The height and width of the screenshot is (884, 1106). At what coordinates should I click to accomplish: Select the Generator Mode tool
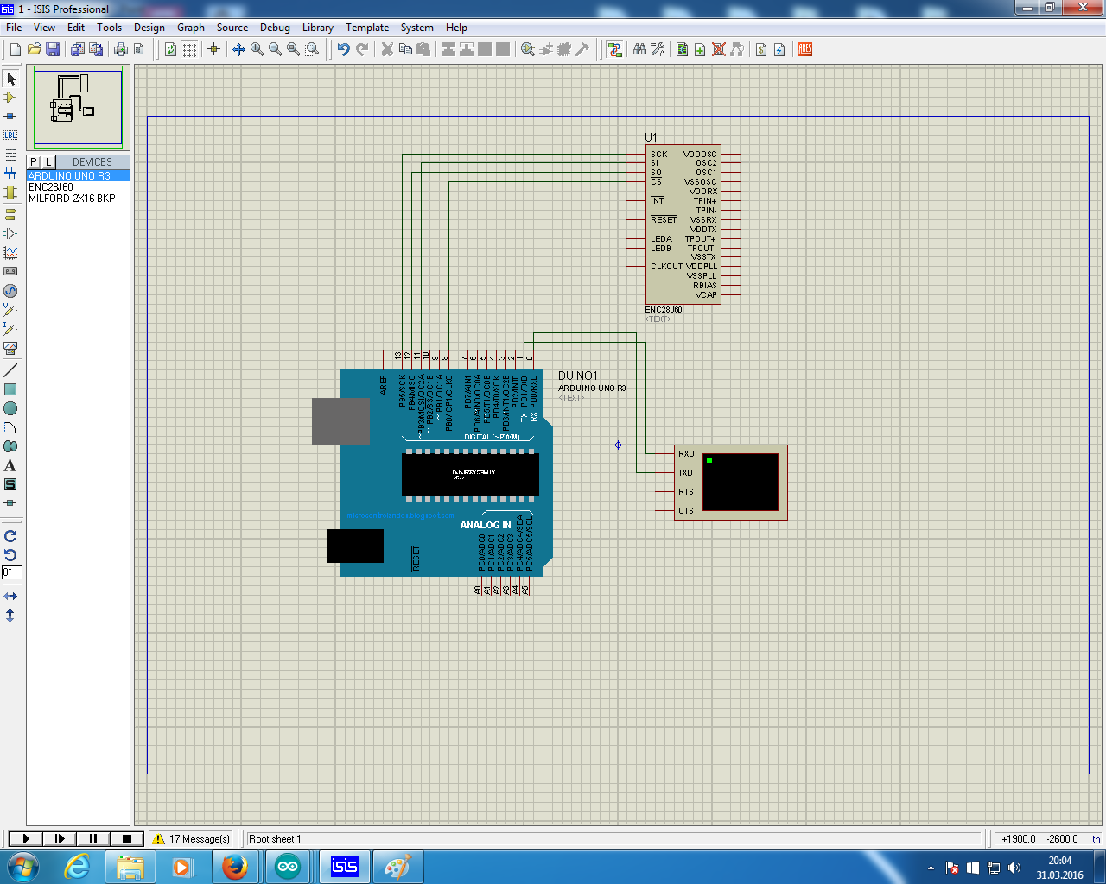10,290
